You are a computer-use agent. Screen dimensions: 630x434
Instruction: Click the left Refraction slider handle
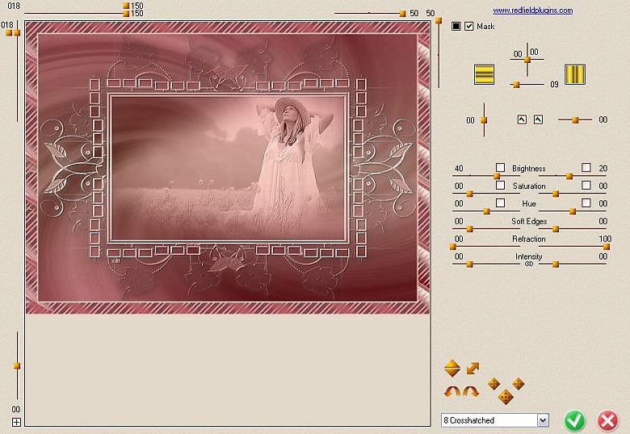(x=453, y=247)
